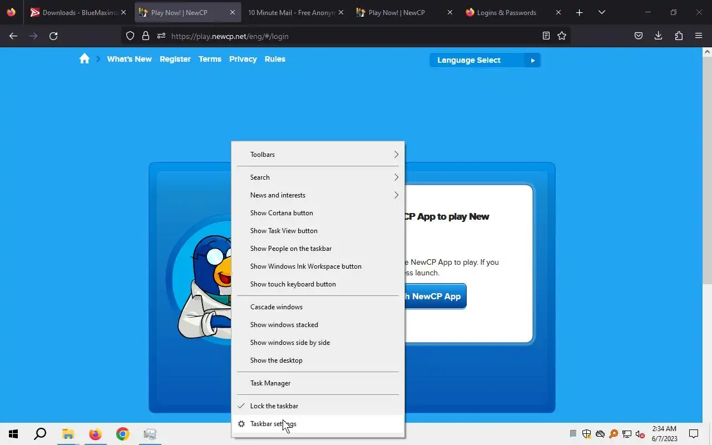This screenshot has height=445, width=712.
Task: Reload the page
Action: point(53,36)
